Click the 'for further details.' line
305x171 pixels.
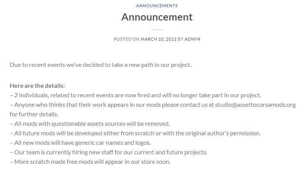click(x=34, y=114)
